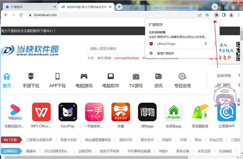Open the FacePlay app icon
Screen dimensions: 243x159
click(68, 112)
